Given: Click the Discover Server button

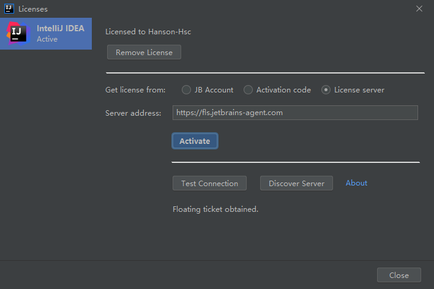Looking at the screenshot, I should click(296, 183).
